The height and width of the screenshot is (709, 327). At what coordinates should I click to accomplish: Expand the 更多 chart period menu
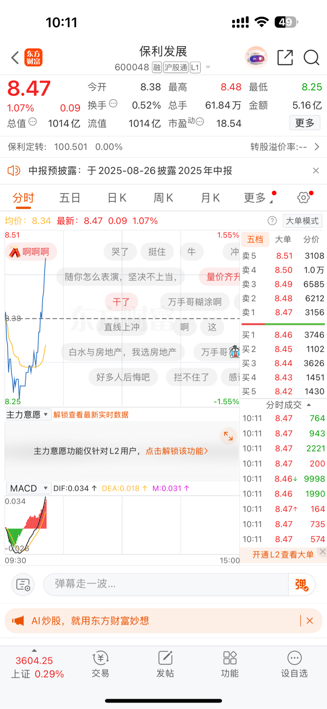coord(259,198)
